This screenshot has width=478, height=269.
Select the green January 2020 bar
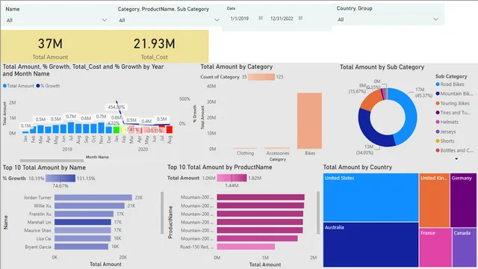click(117, 130)
